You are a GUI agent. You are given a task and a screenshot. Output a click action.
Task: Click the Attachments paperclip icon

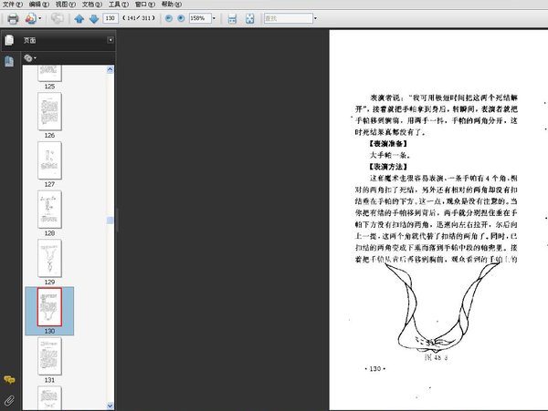point(9,401)
